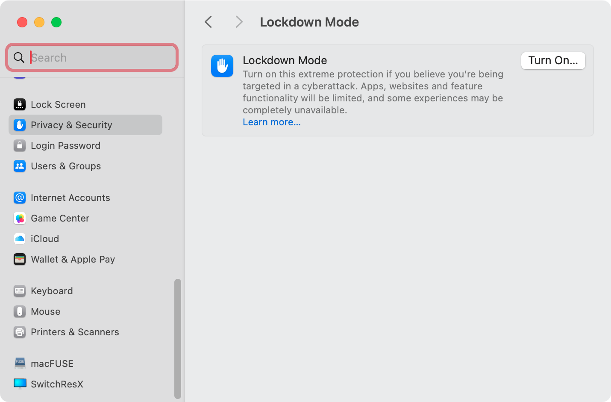
Task: Open the Learn more link
Action: point(271,122)
